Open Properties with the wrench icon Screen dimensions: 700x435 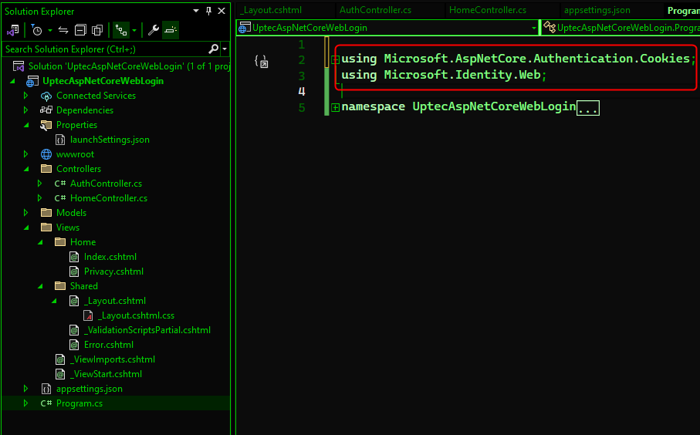pyautogui.click(x=153, y=30)
